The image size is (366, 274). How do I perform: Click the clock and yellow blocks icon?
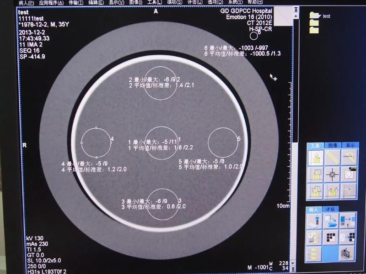[314, 237]
